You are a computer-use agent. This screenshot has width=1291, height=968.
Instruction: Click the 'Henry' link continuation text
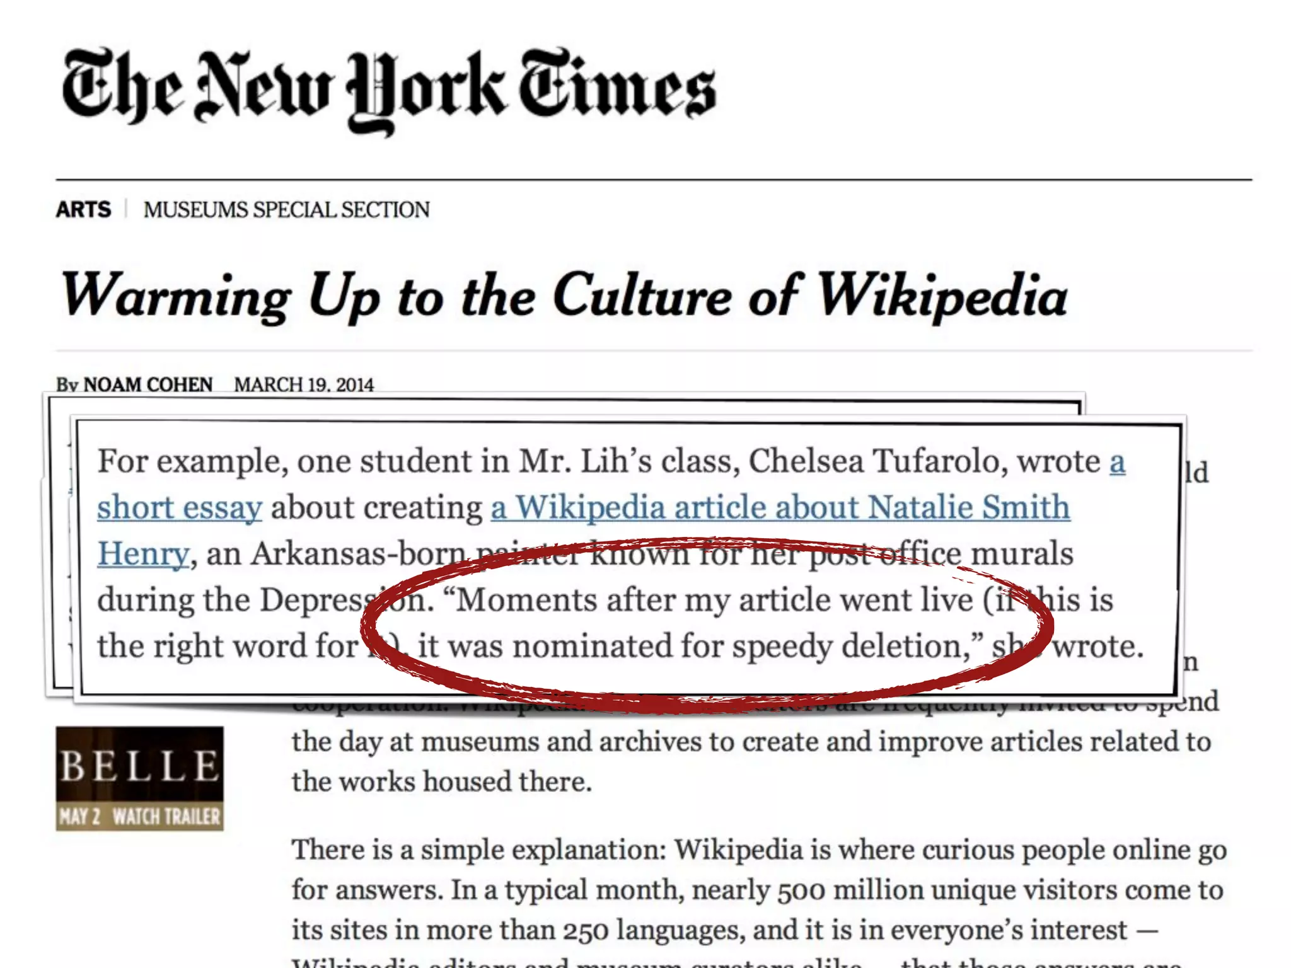point(143,554)
